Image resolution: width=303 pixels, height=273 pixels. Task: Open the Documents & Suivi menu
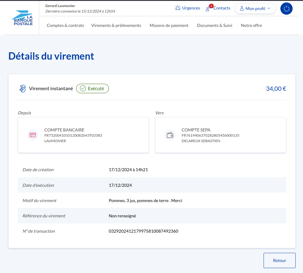(x=214, y=25)
